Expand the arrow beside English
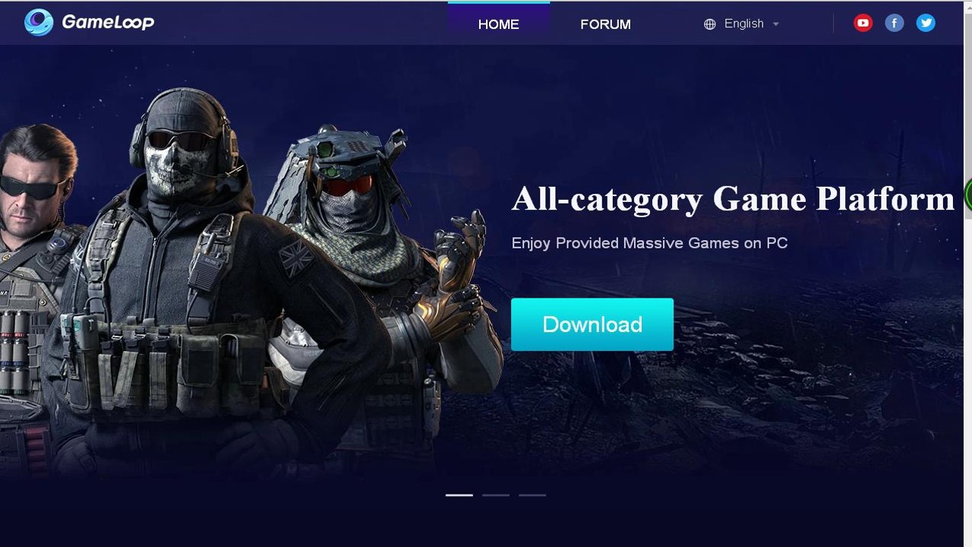This screenshot has width=972, height=547. (775, 24)
